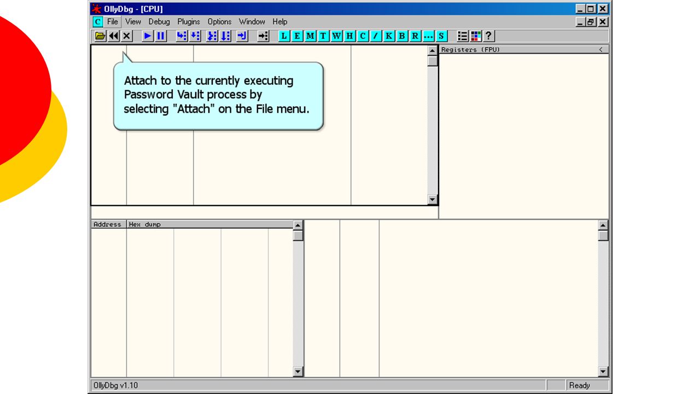
Task: Show Call stack with K button
Action: coord(389,36)
